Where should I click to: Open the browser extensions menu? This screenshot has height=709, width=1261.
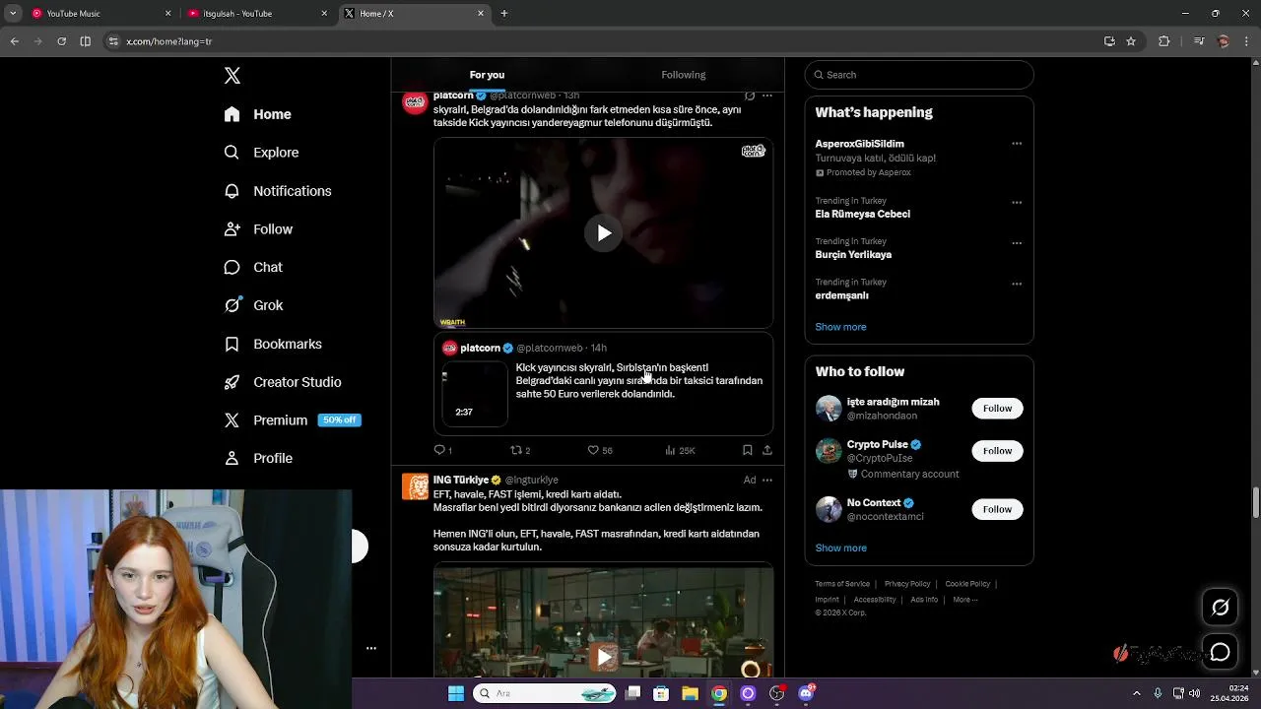(1163, 41)
